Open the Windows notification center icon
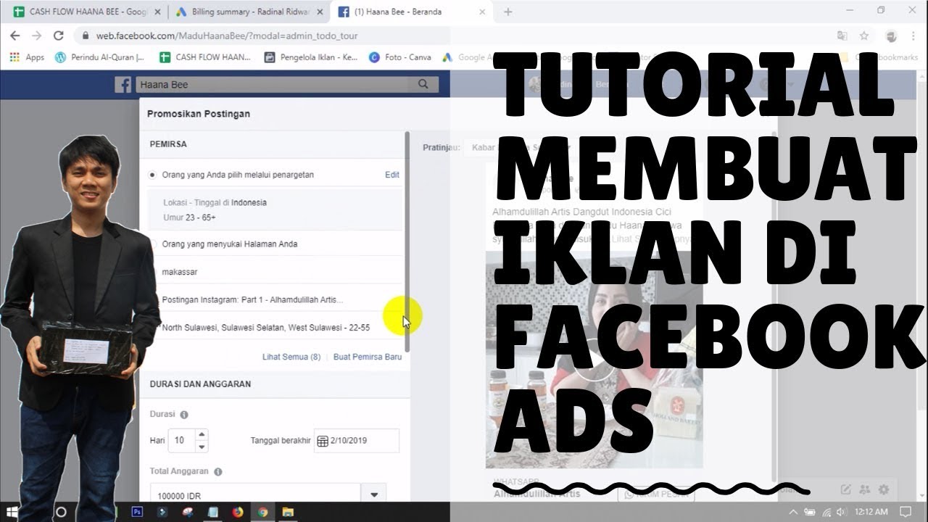This screenshot has width=928, height=522. point(906,512)
